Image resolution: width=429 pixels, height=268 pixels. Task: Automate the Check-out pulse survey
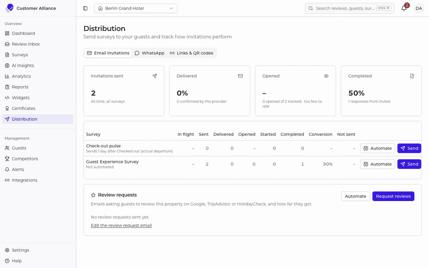click(378, 148)
